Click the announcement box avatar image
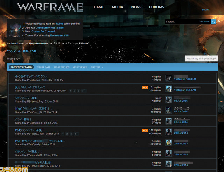The height and width of the screenshot is (172, 224). pyautogui.click(x=15, y=30)
